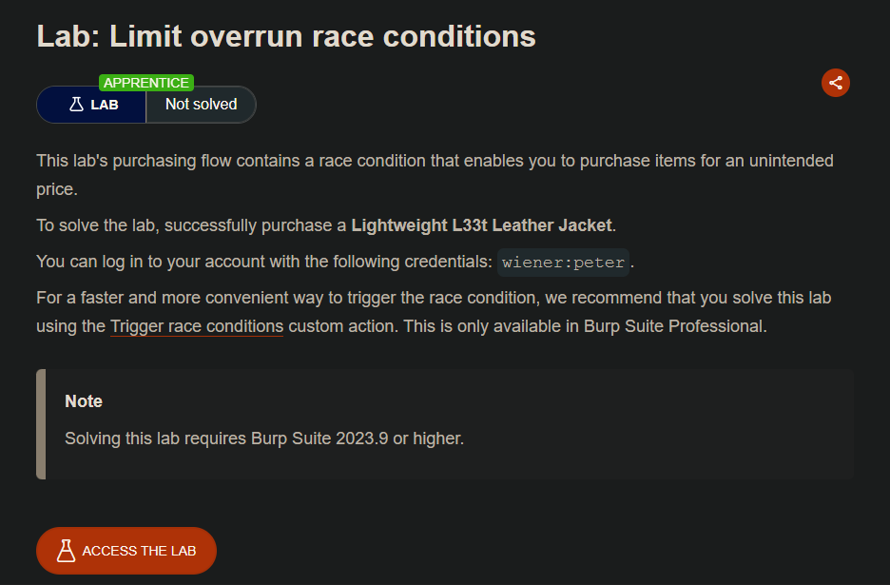Image resolution: width=890 pixels, height=585 pixels.
Task: Click the flask icon on the ACCESS THE LAB button
Action: click(x=66, y=551)
